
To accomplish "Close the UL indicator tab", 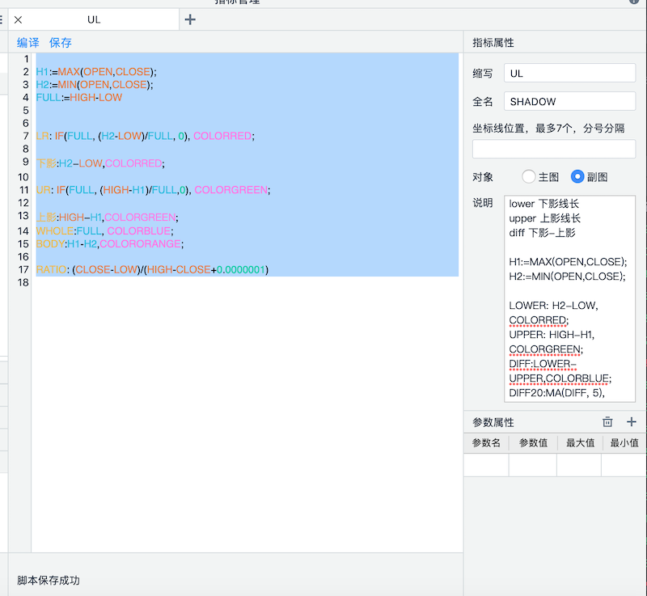I will [18, 19].
